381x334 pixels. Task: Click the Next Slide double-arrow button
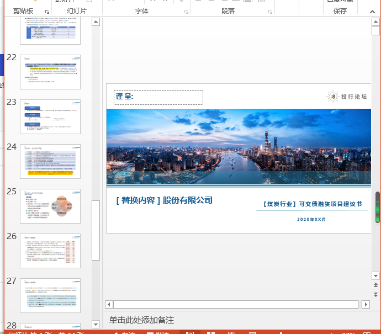click(375, 295)
